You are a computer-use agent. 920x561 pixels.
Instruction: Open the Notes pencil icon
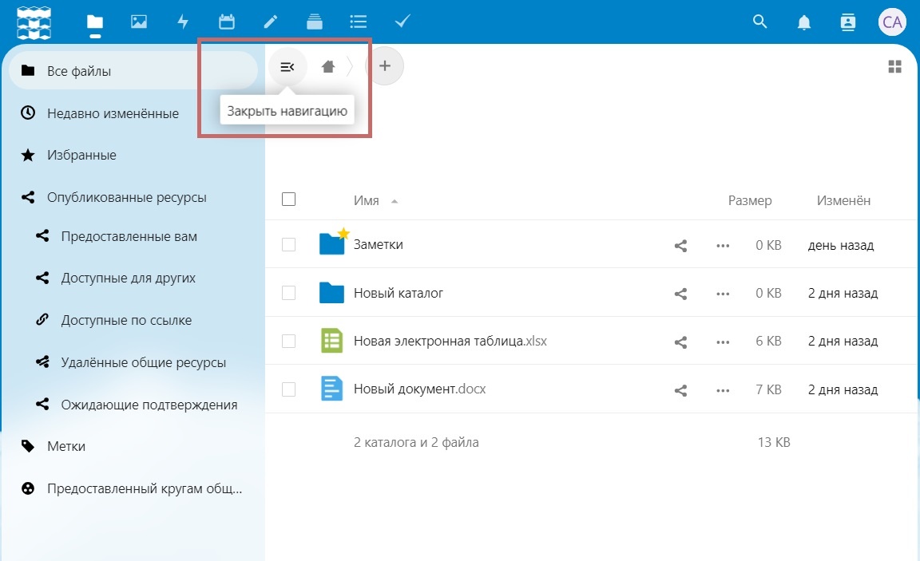pos(271,22)
